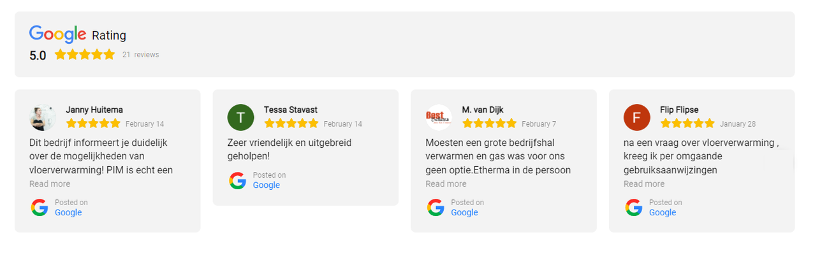The image size is (829, 258).
Task: Click Flip Flipse's orange F avatar
Action: point(636,117)
